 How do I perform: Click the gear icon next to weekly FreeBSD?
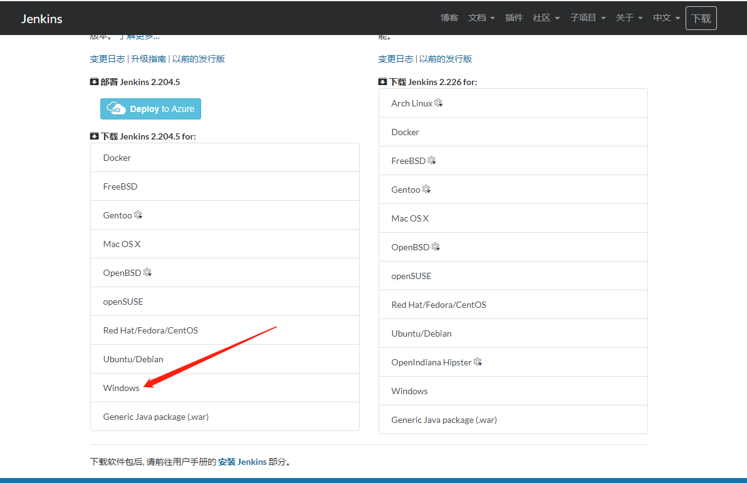pyautogui.click(x=432, y=160)
